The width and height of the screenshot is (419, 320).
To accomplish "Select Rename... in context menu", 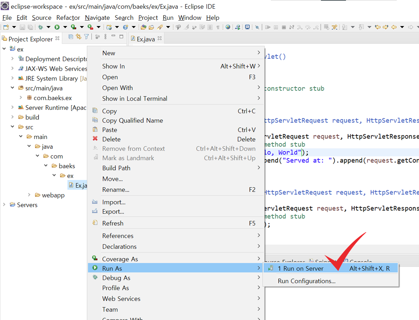I will (x=176, y=190).
